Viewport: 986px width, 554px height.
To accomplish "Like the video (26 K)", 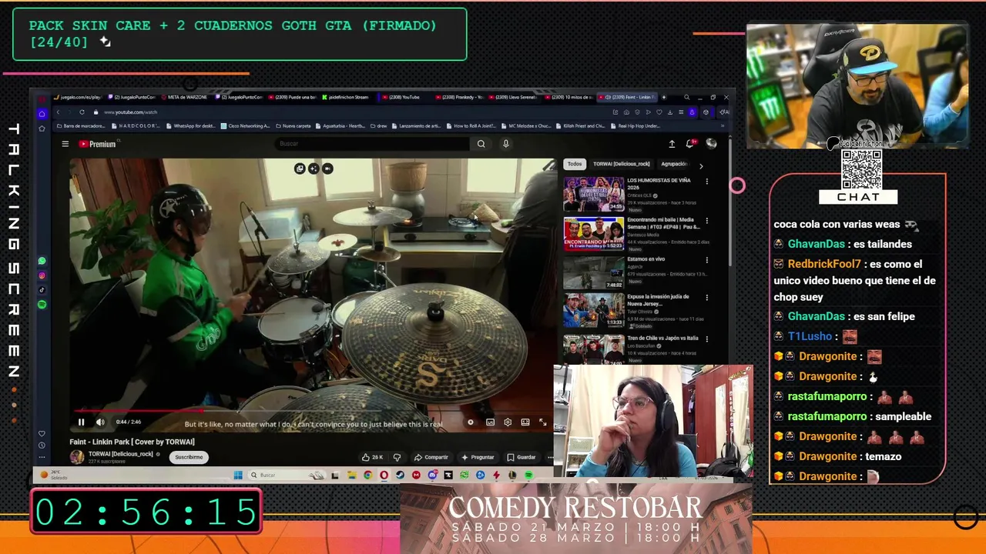I will (372, 457).
